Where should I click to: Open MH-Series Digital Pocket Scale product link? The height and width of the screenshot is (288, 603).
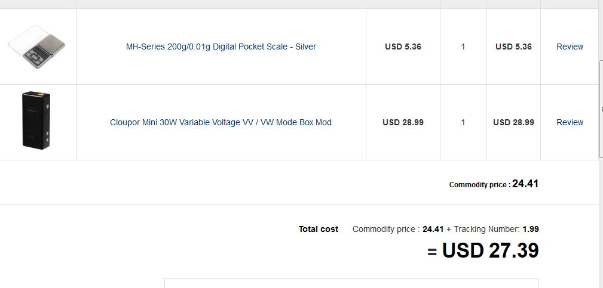(221, 47)
